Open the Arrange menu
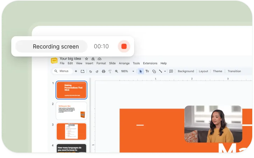Image resolution: width=254 pixels, height=158 pixels. (x=124, y=63)
